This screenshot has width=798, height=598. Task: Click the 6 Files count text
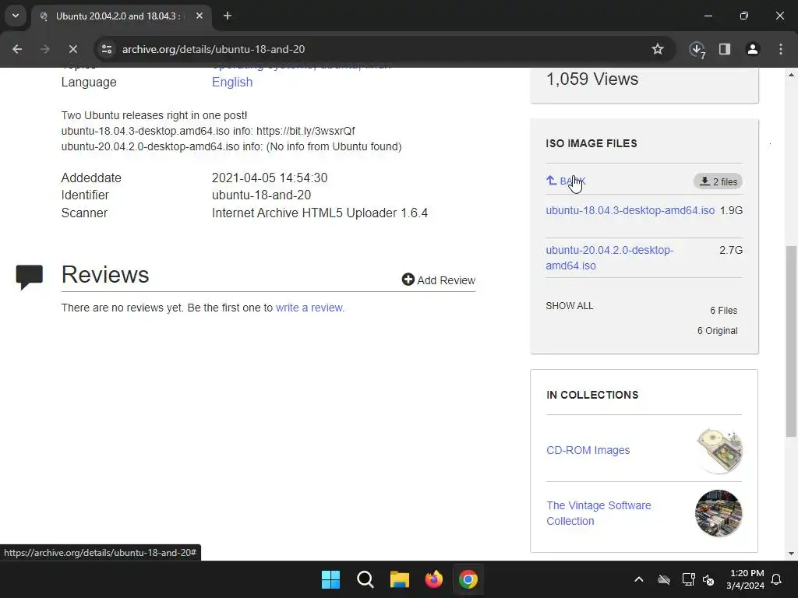(724, 311)
